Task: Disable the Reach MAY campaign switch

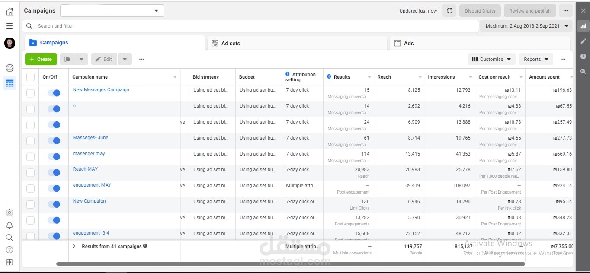Action: pyautogui.click(x=54, y=172)
